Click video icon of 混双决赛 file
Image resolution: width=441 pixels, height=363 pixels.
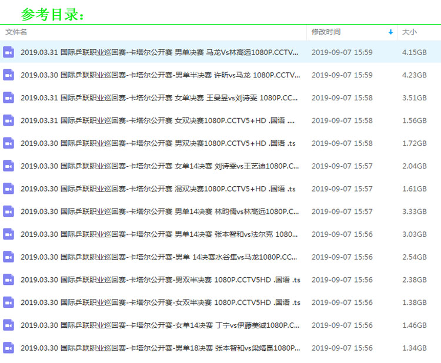(8, 189)
